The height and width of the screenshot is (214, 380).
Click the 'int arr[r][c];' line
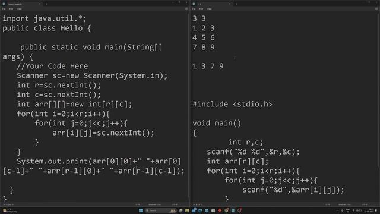(237, 161)
